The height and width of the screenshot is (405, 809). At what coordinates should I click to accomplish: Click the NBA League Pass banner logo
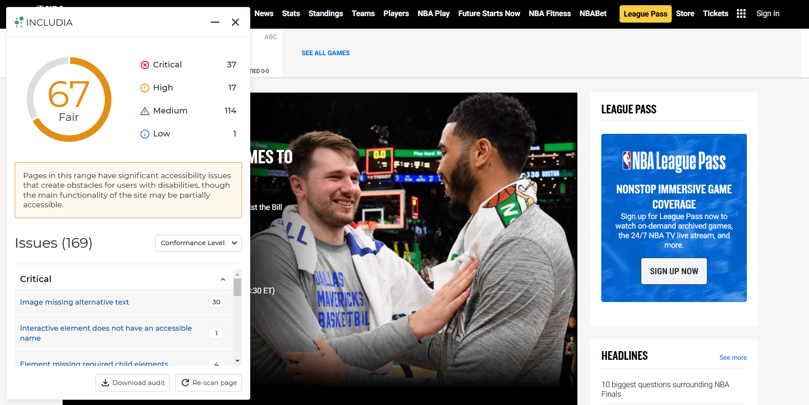674,161
